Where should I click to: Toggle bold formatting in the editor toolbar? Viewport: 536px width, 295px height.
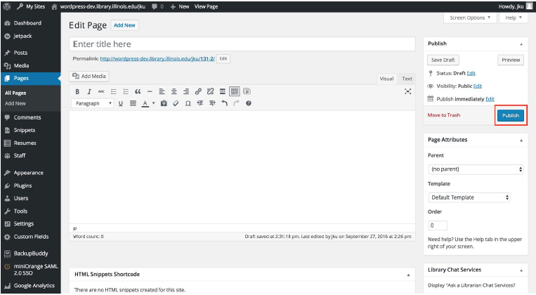point(77,91)
